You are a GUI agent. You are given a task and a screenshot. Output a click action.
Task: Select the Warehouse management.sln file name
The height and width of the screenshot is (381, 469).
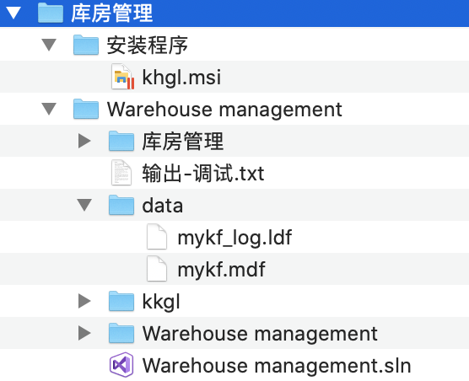(x=277, y=365)
